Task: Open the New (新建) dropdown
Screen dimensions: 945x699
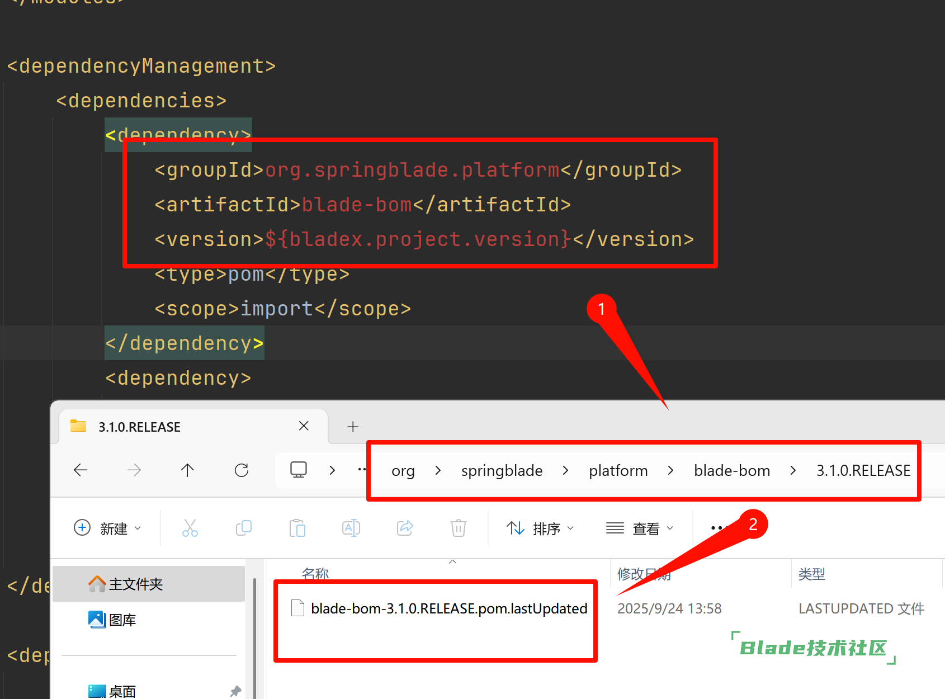Action: [x=107, y=528]
